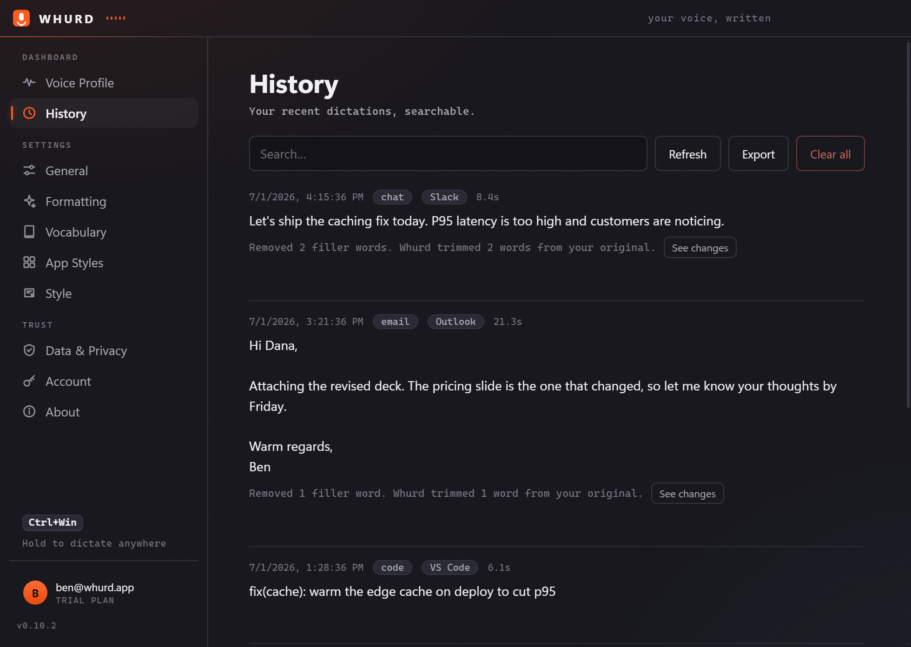This screenshot has height=647, width=911.
Task: Click the fix(cache) commit message text
Action: [403, 592]
